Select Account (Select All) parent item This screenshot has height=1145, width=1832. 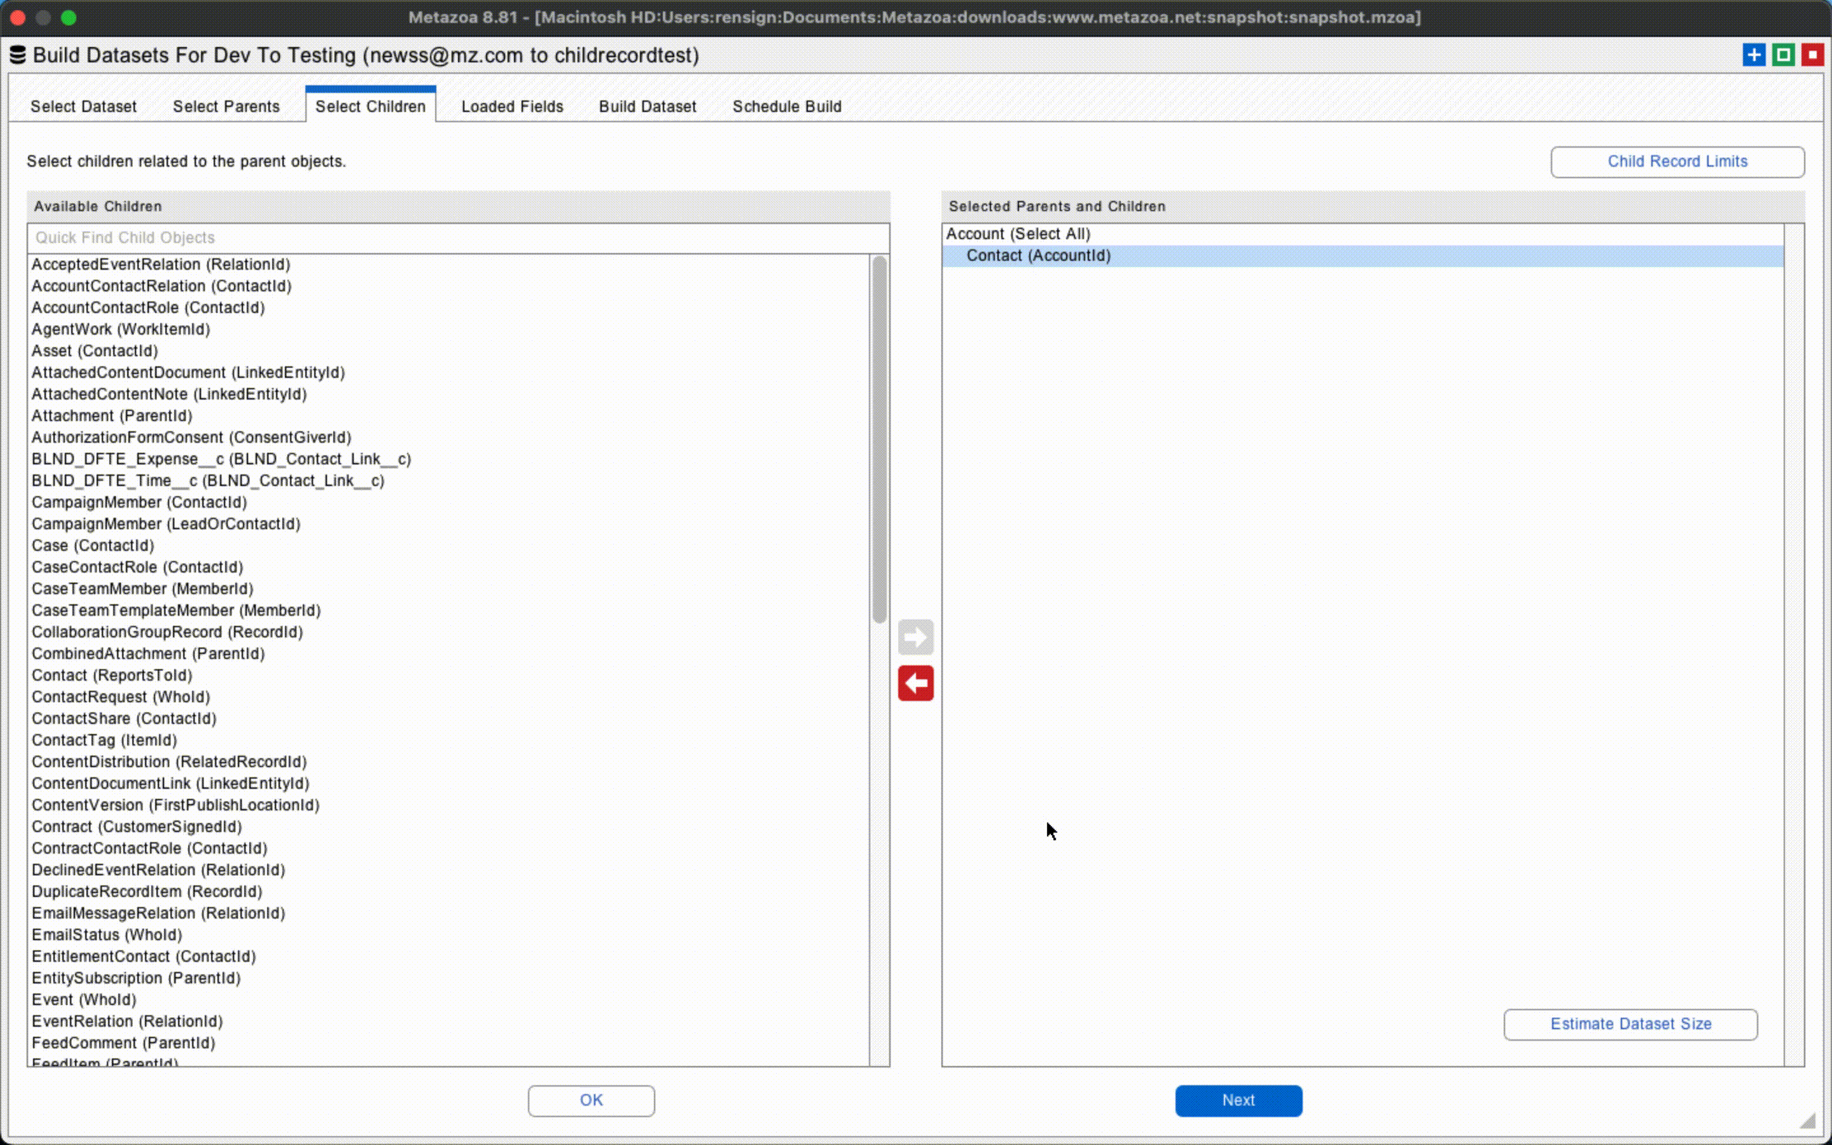[1017, 234]
